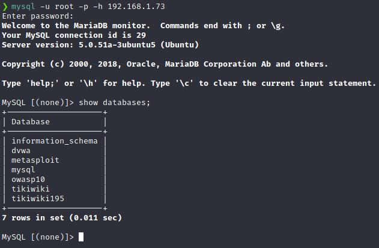
Task: Click the tikiwiki195 database entry
Action: coord(38,199)
